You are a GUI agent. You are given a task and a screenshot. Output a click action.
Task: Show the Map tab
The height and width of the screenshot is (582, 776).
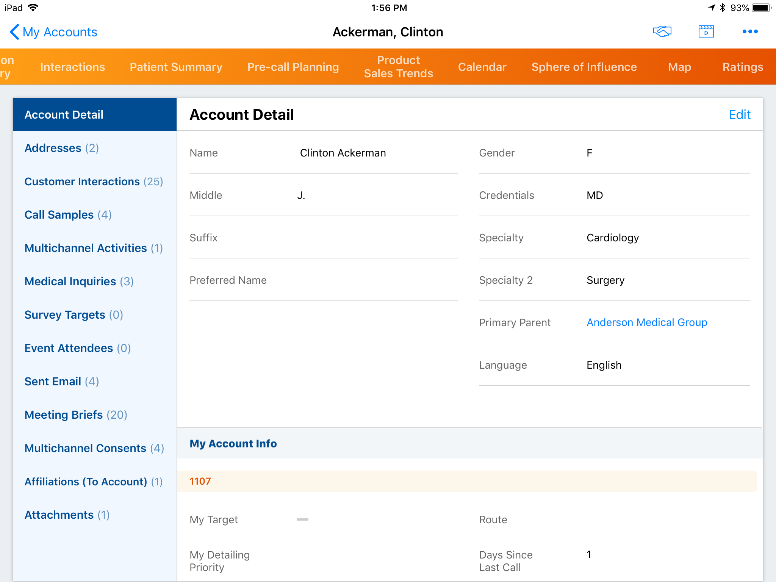[679, 67]
